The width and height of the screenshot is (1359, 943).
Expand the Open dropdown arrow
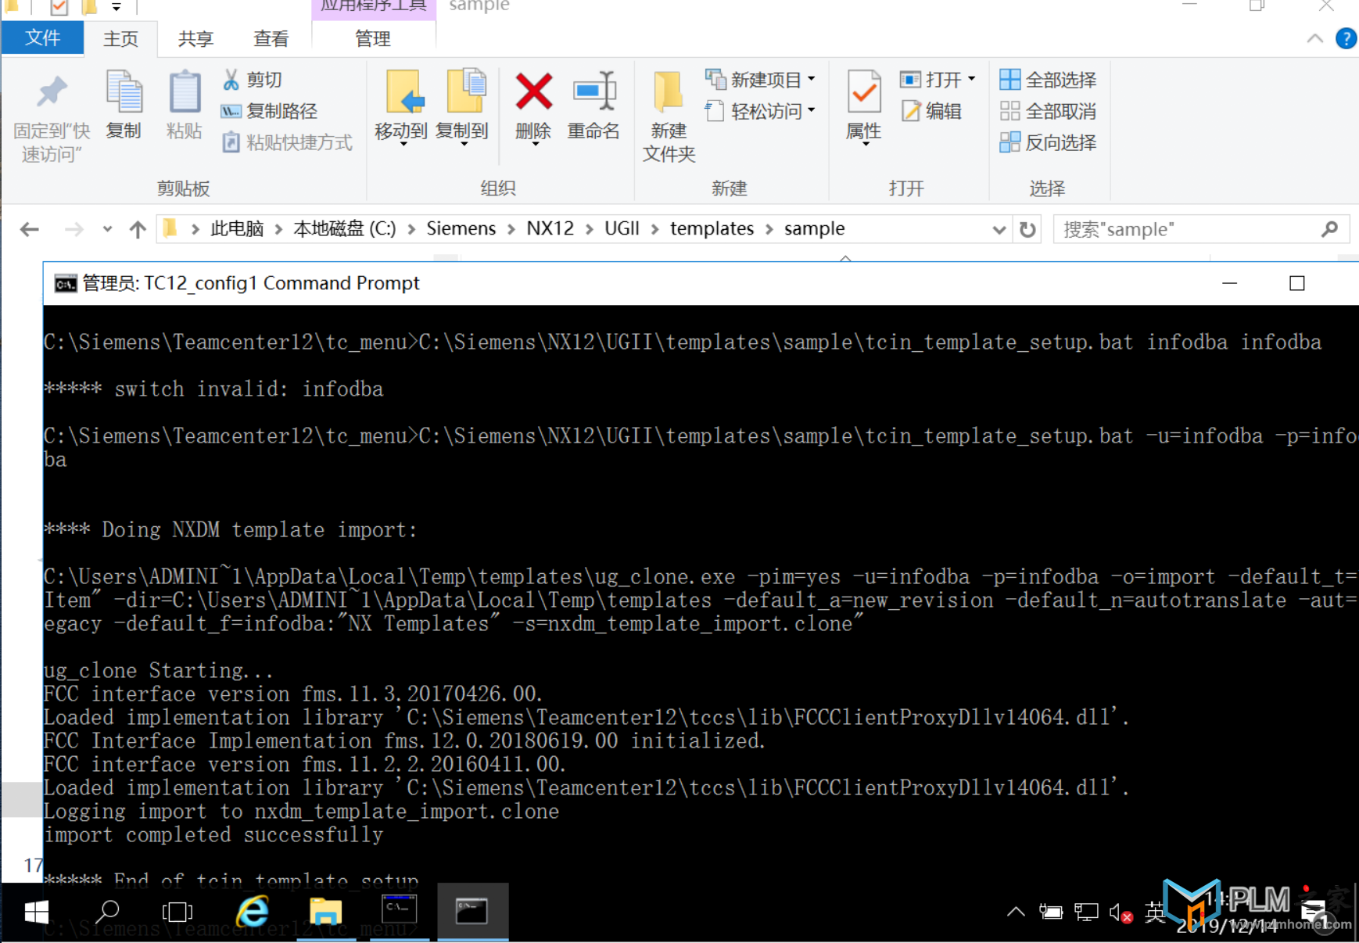pyautogui.click(x=972, y=79)
